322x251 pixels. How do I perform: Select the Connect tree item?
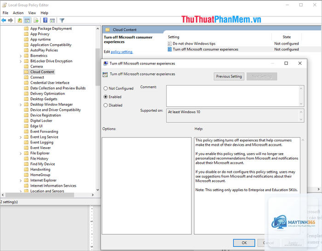click(37, 77)
